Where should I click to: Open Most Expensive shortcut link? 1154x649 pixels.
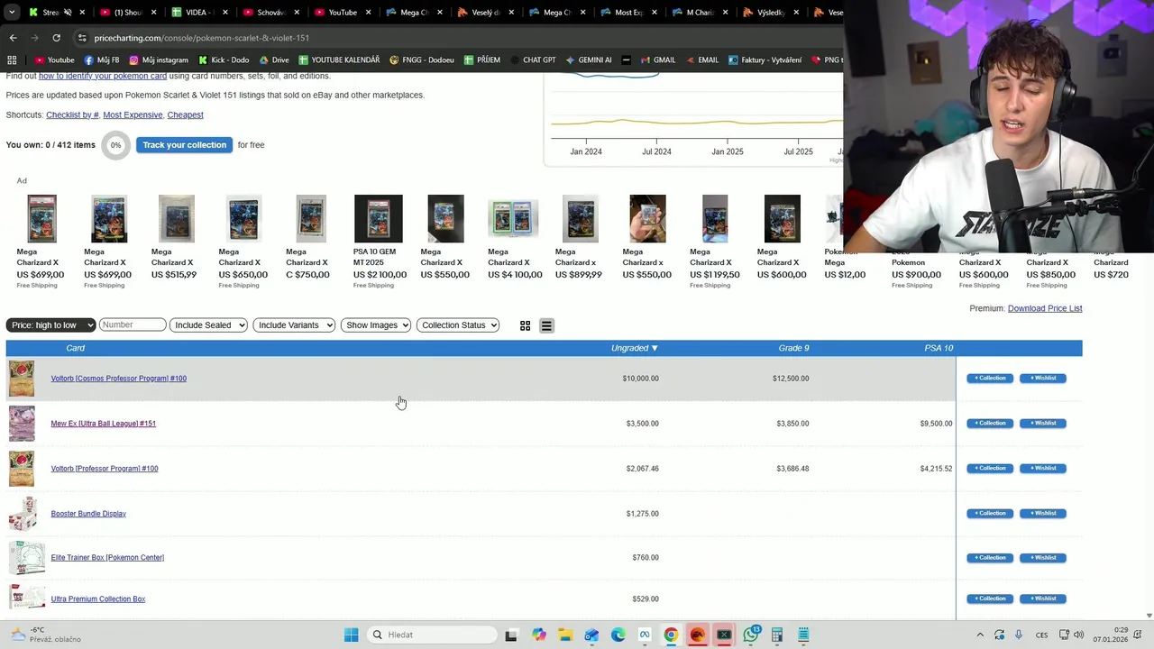click(x=133, y=115)
